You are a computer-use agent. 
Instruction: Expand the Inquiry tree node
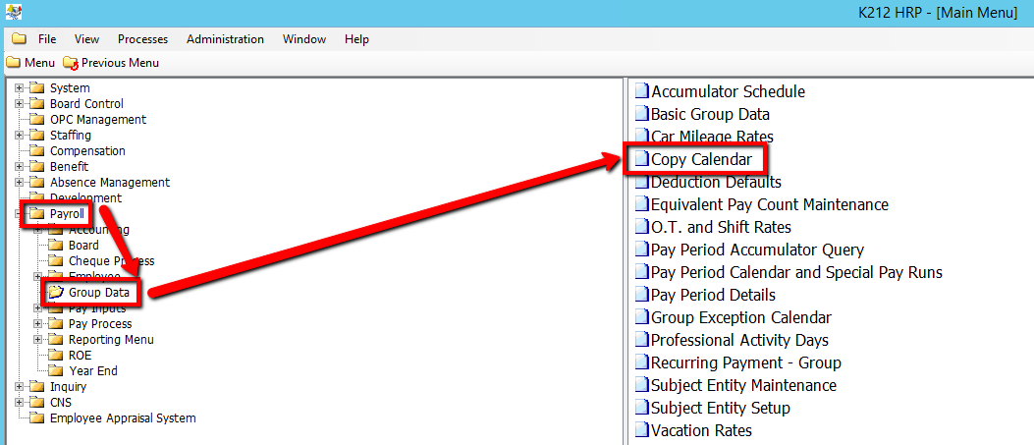19,387
